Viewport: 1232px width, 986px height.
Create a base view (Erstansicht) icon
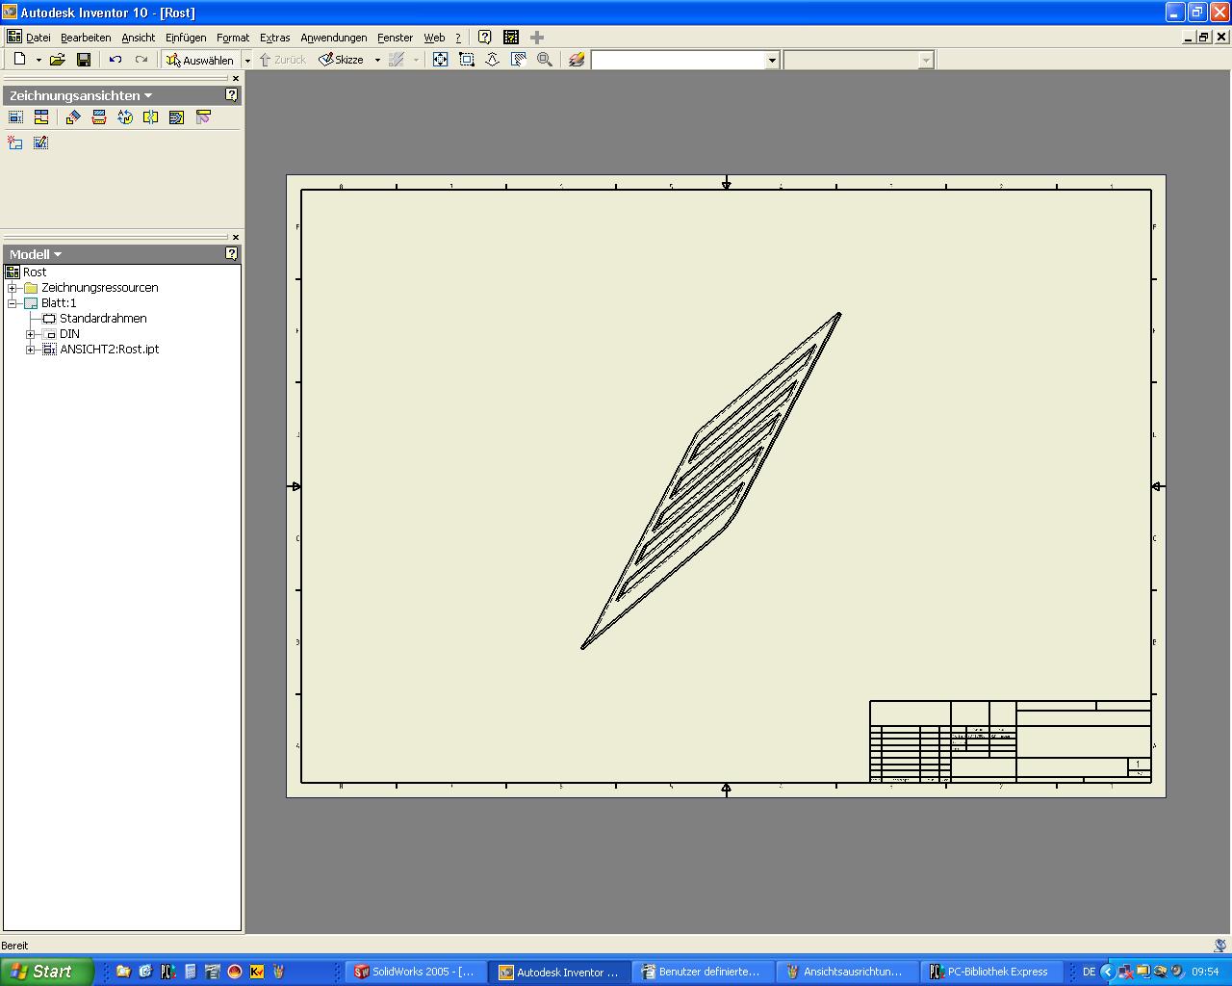tap(15, 117)
